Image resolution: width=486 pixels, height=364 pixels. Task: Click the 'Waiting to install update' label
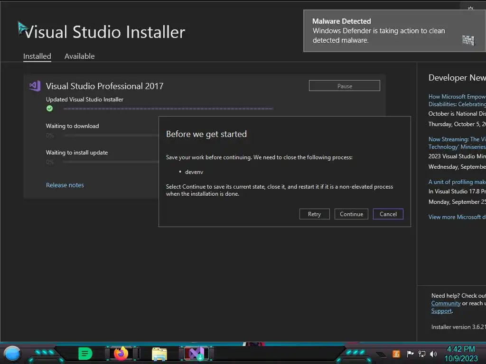coord(77,153)
